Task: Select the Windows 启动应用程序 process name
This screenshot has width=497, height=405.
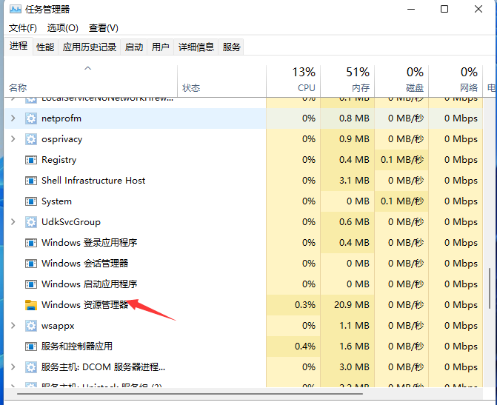Action: tap(89, 284)
